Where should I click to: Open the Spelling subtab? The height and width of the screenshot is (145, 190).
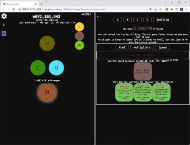pyautogui.click(x=163, y=20)
